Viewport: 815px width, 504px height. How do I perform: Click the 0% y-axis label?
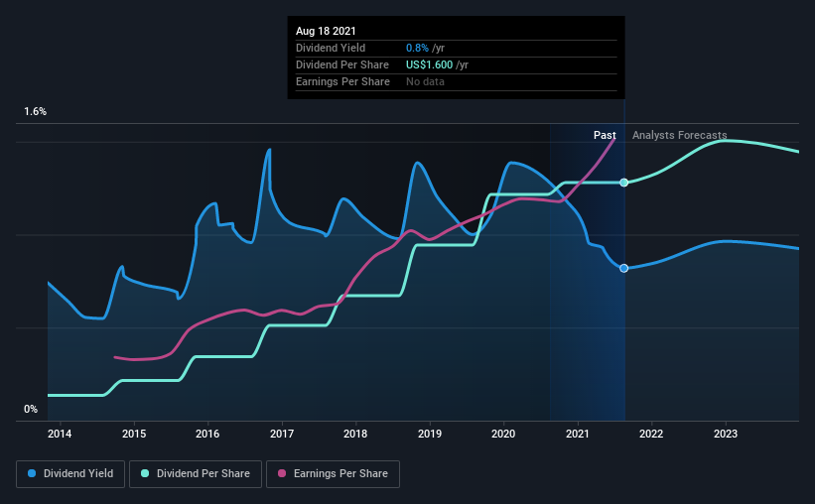31,410
